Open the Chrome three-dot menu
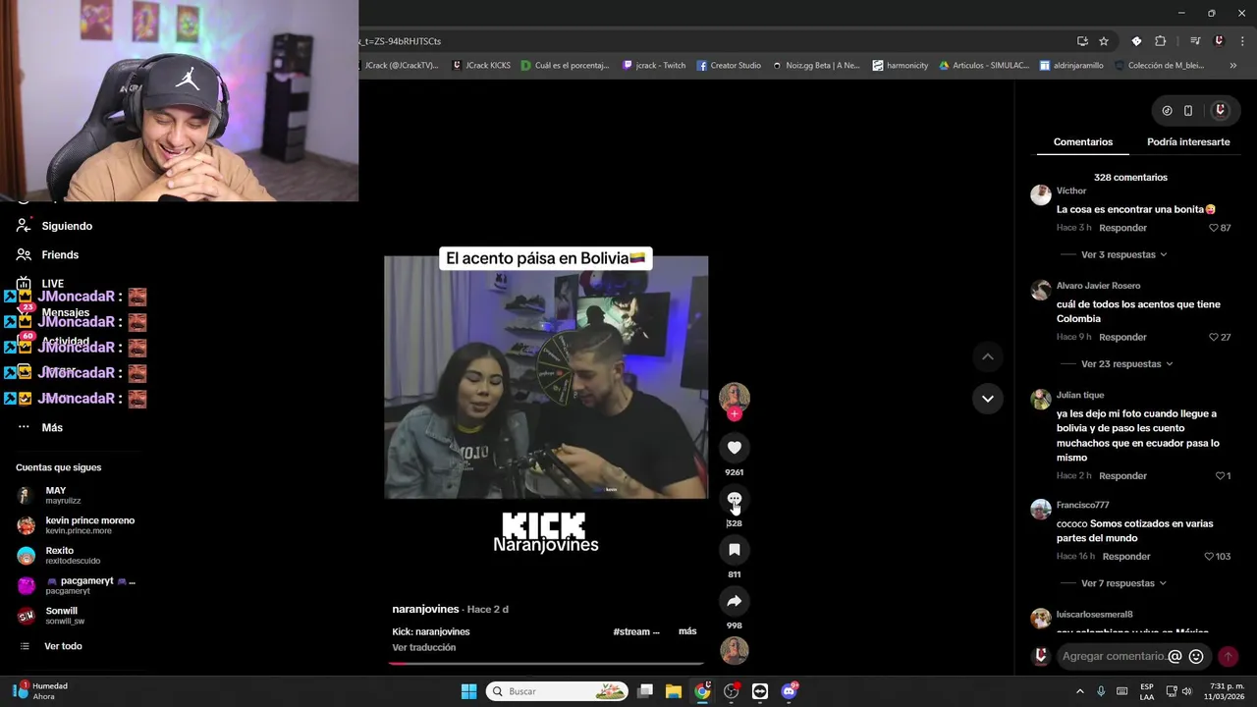 coord(1243,41)
